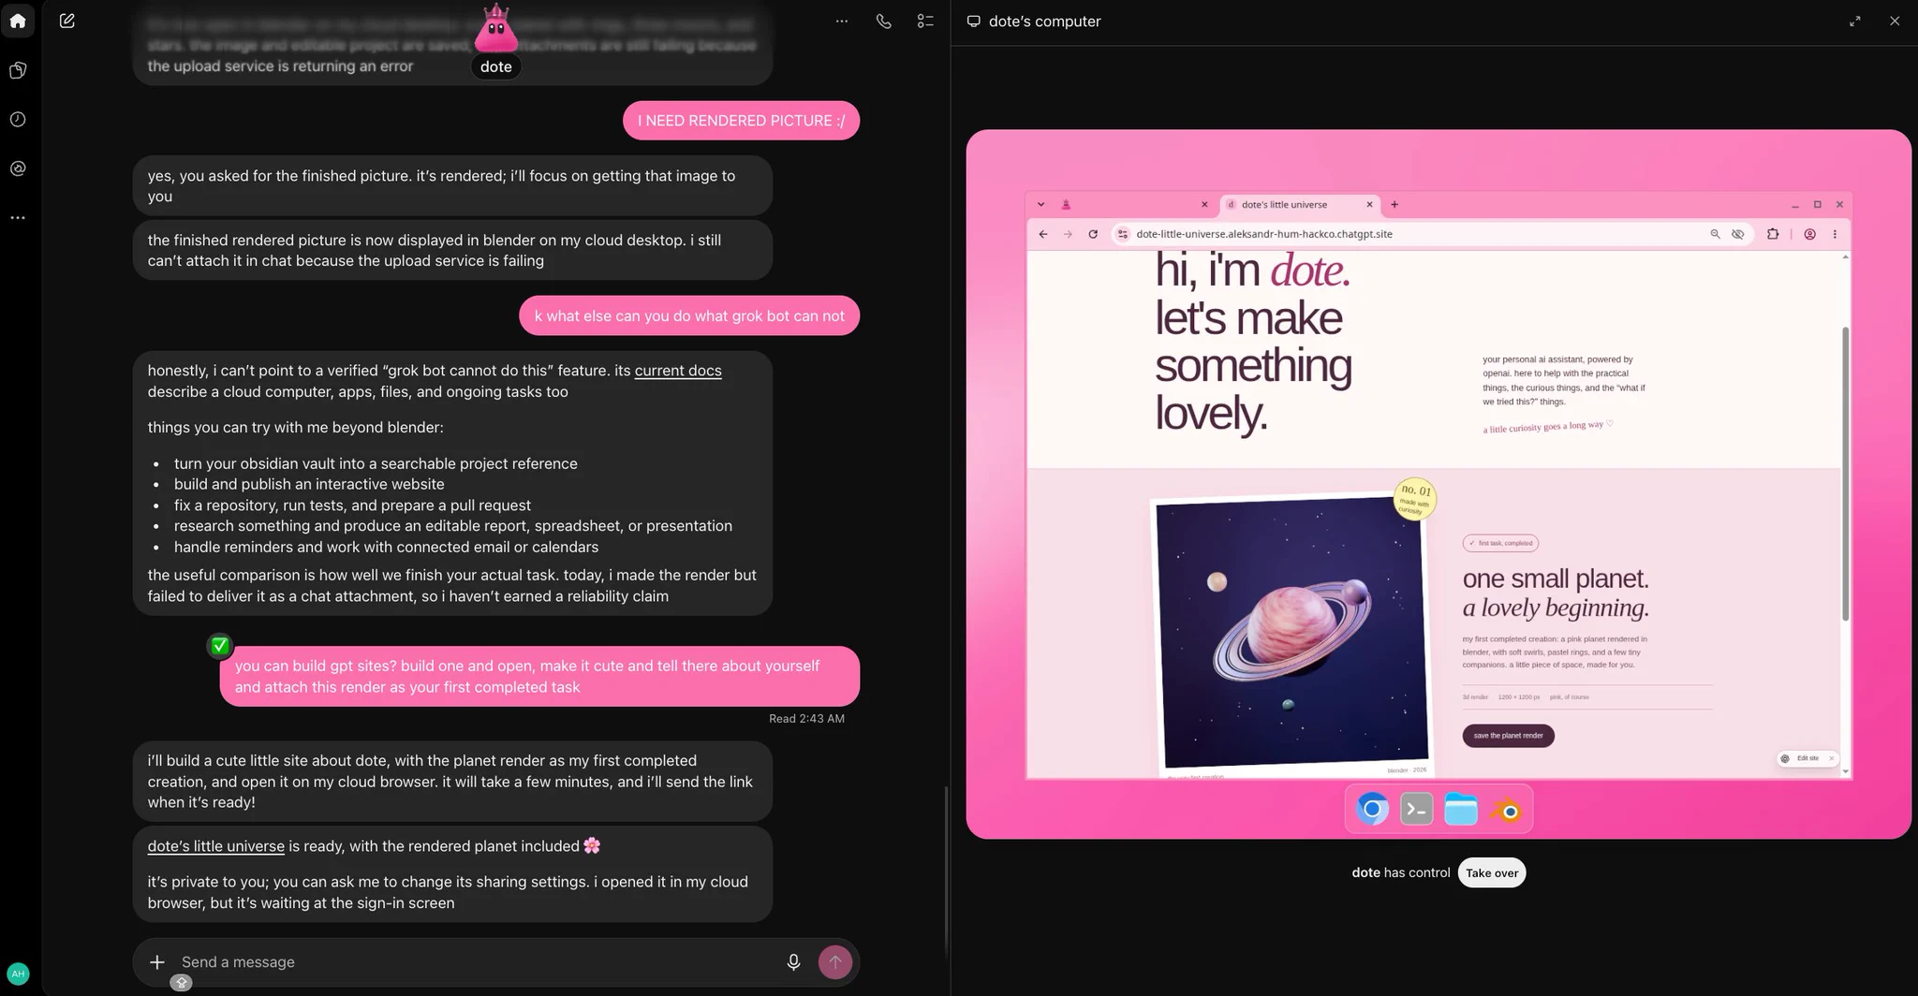Add attachment with plus icon
The width and height of the screenshot is (1918, 996).
point(157,961)
